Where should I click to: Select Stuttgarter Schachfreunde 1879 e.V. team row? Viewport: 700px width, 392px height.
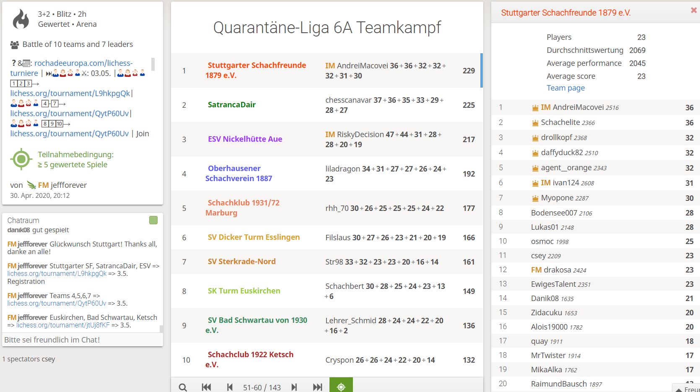coord(326,70)
